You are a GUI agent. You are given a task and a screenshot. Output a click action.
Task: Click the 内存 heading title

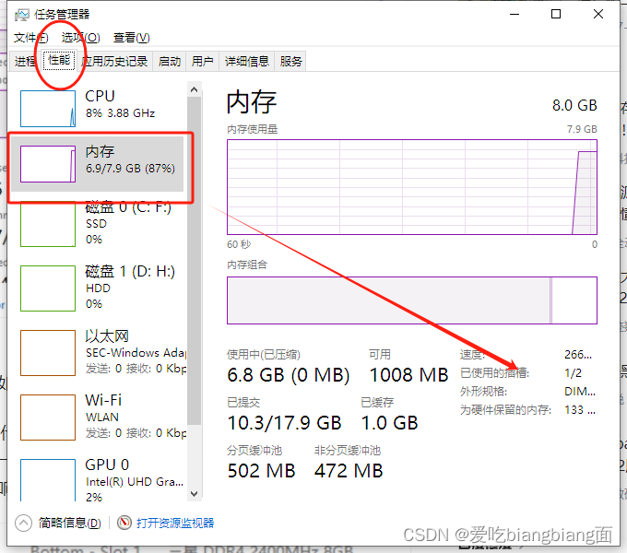[x=252, y=102]
